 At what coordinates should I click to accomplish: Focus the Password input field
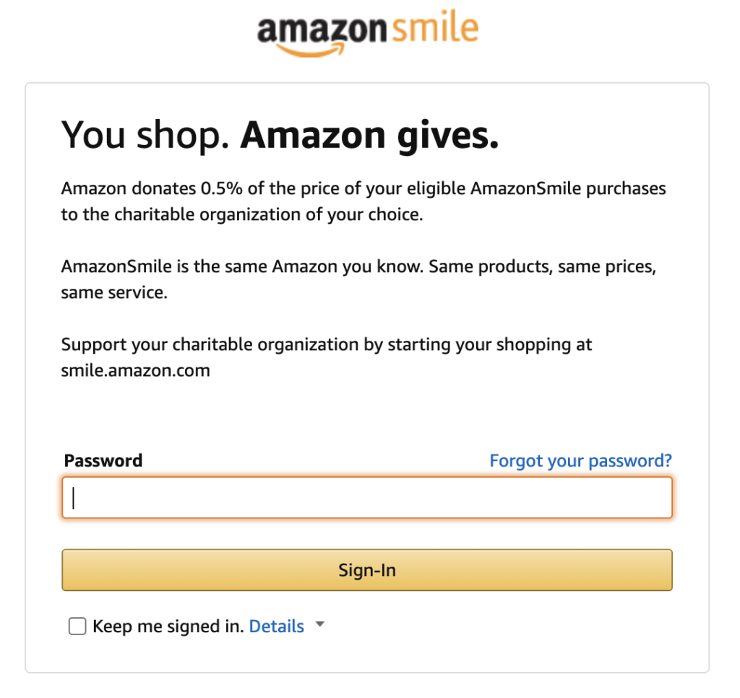pos(367,498)
